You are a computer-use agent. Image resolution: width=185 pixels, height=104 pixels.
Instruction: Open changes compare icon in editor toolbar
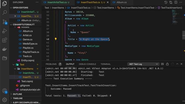pyautogui.click(x=171, y=2)
